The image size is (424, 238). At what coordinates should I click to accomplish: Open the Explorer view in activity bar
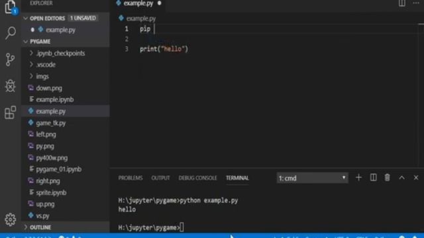(x=11, y=7)
